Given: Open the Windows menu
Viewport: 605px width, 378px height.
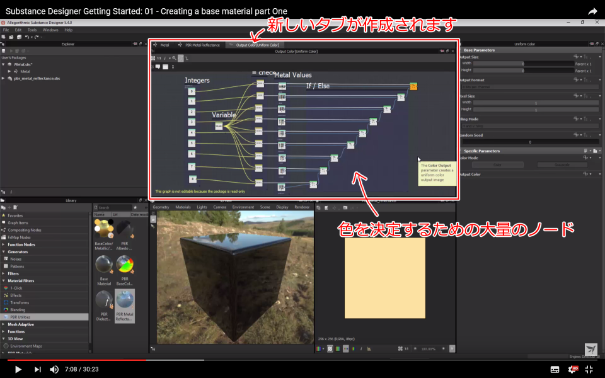Looking at the screenshot, I should click(50, 30).
